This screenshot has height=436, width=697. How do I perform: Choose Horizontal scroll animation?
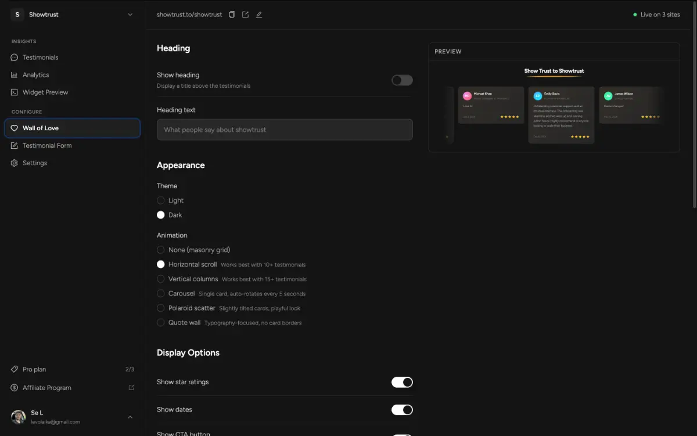coord(161,265)
